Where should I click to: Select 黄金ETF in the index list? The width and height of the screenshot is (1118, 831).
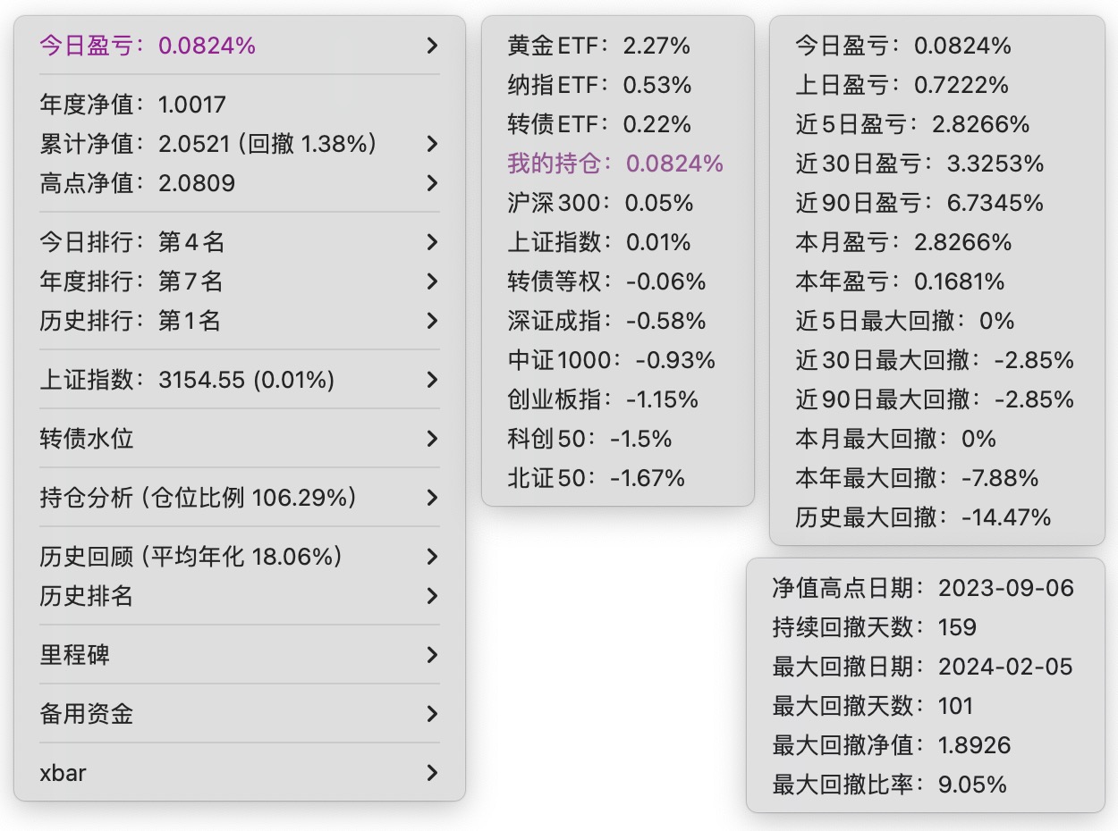pyautogui.click(x=599, y=46)
